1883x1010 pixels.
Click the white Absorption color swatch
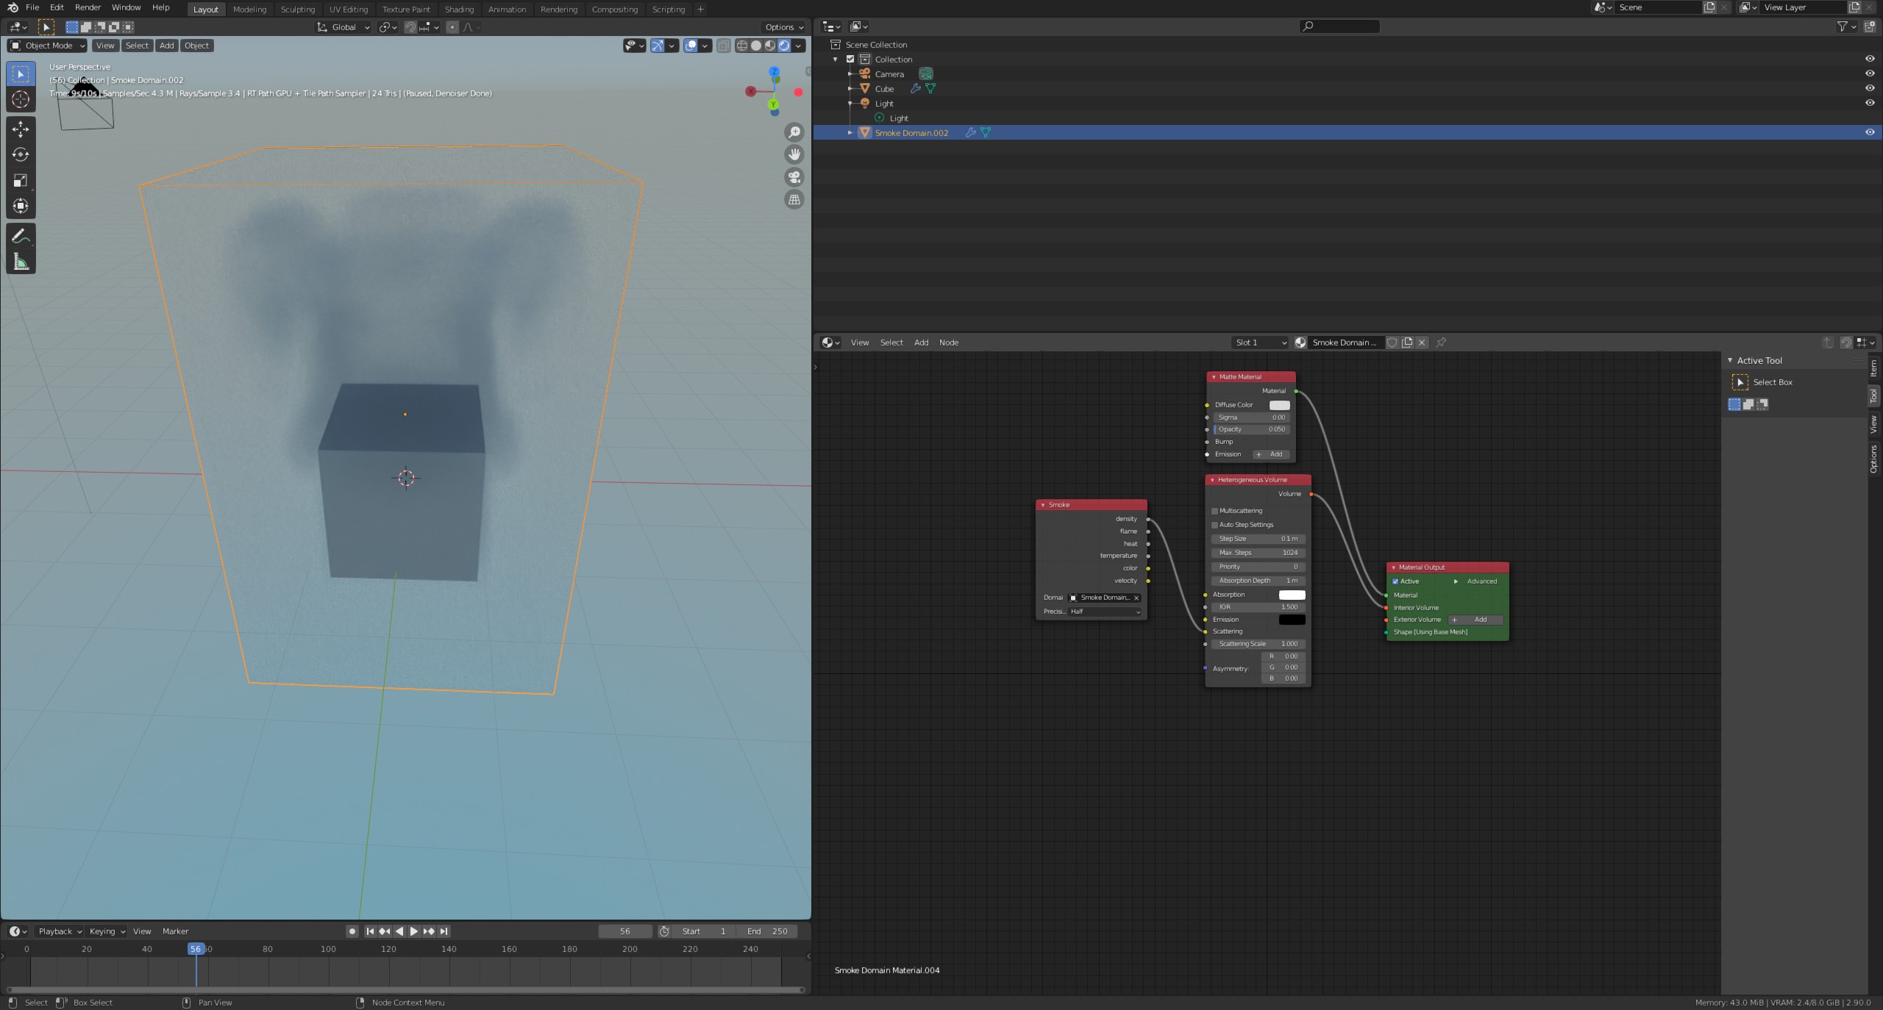coord(1292,595)
